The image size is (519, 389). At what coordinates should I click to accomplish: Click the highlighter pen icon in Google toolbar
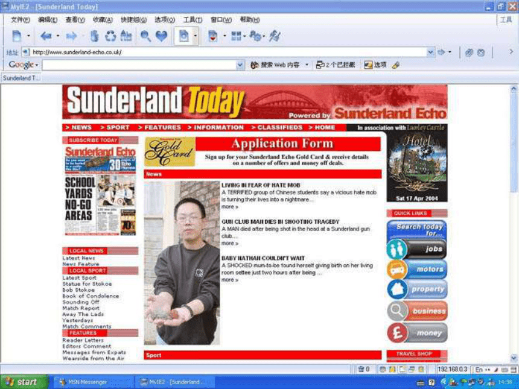[x=395, y=65]
